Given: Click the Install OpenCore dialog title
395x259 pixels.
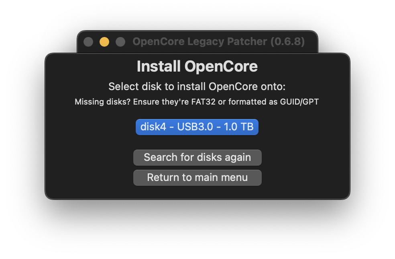Looking at the screenshot, I should click(x=197, y=66).
